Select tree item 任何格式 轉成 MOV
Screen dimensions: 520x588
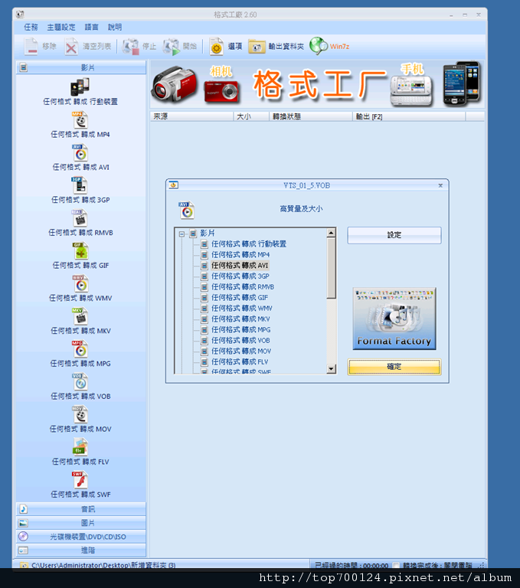pyautogui.click(x=241, y=351)
